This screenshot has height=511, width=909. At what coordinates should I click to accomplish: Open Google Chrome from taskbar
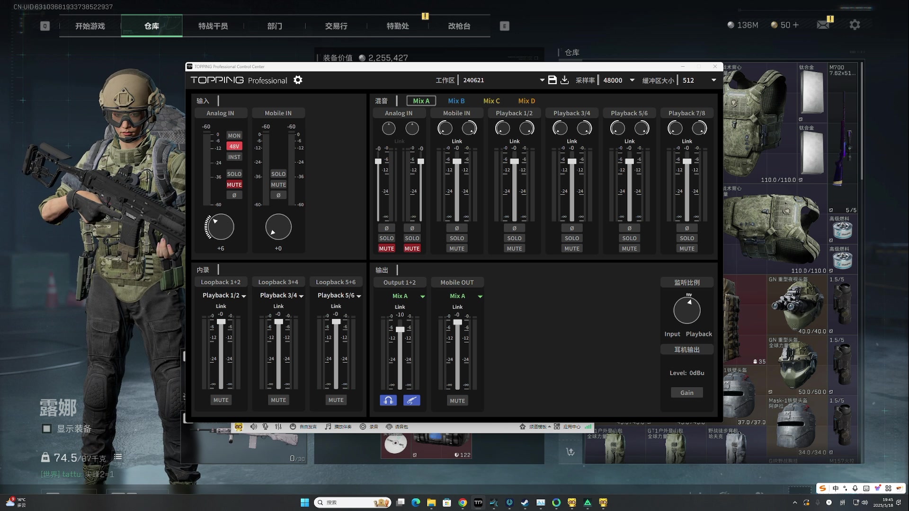pos(463,502)
